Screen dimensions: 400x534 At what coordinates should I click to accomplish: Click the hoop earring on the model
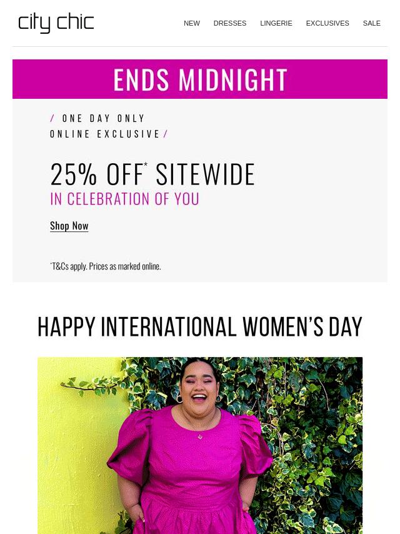pos(178,399)
